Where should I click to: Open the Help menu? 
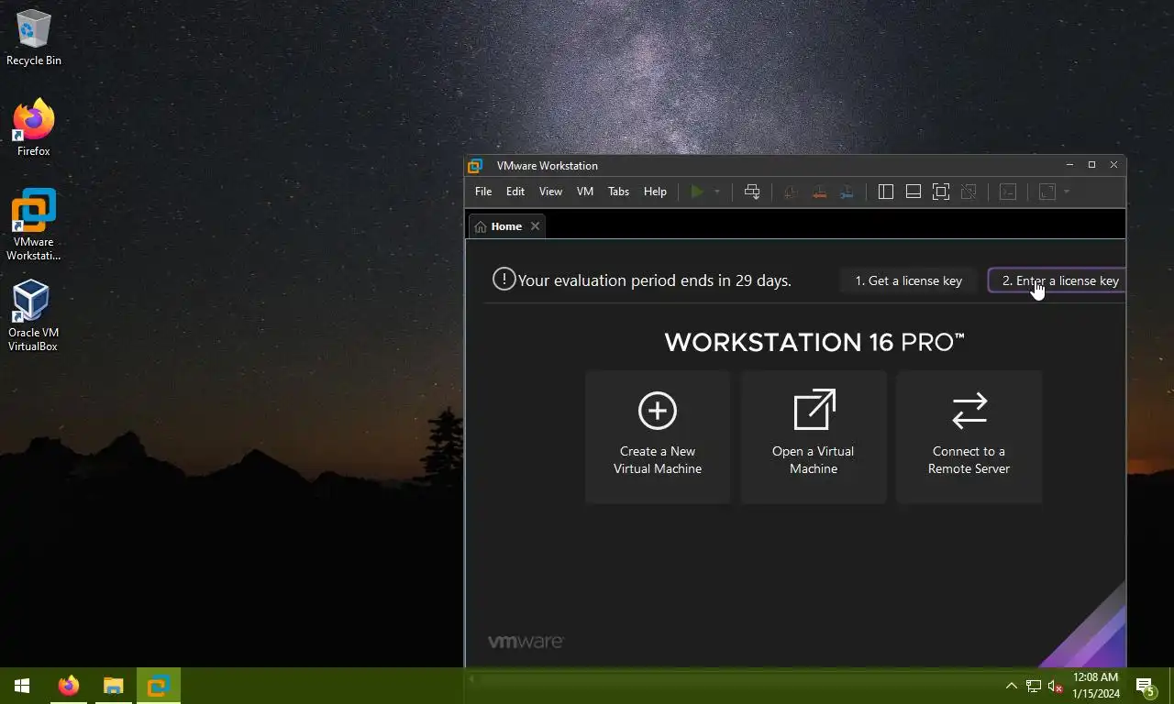tap(655, 192)
